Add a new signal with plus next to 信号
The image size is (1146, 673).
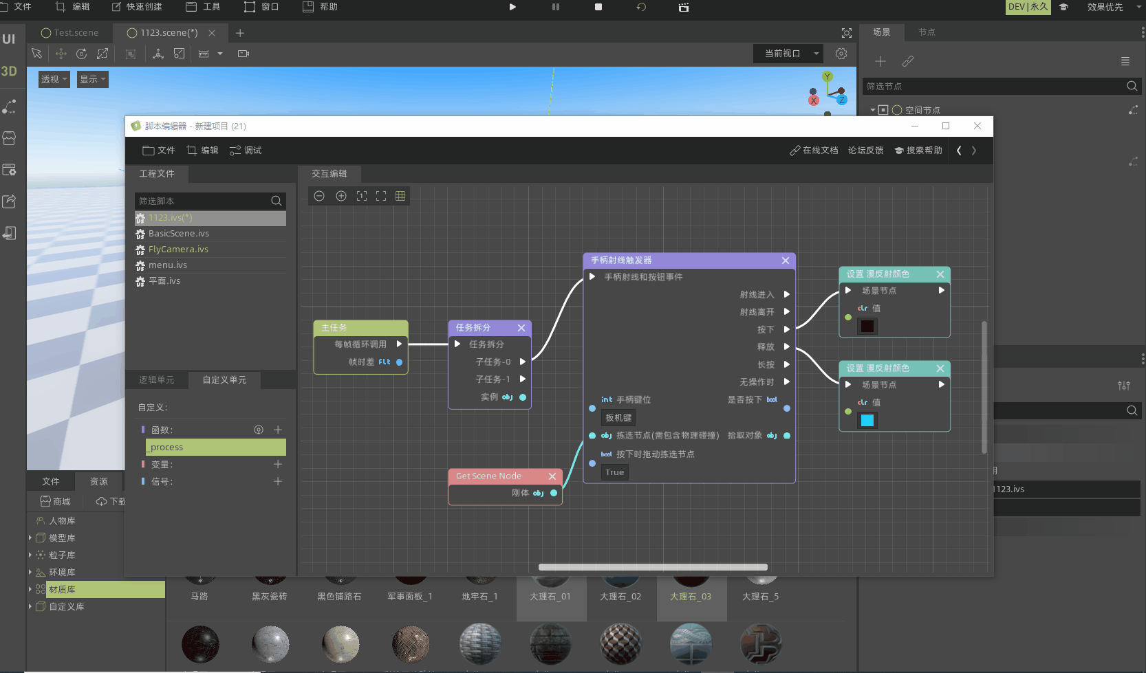click(x=278, y=481)
